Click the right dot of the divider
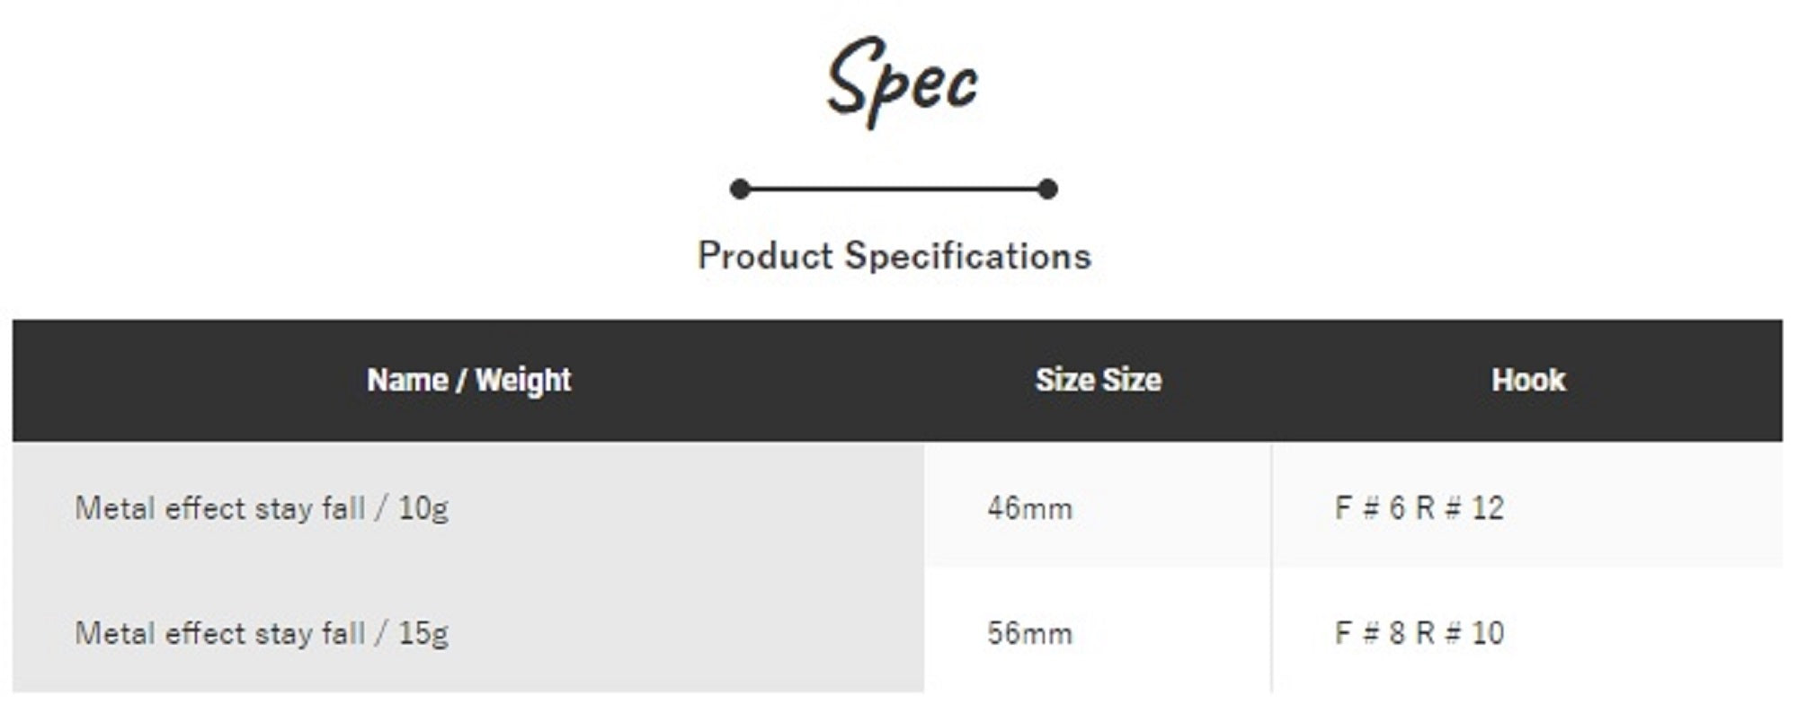Image resolution: width=1798 pixels, height=713 pixels. [1047, 189]
